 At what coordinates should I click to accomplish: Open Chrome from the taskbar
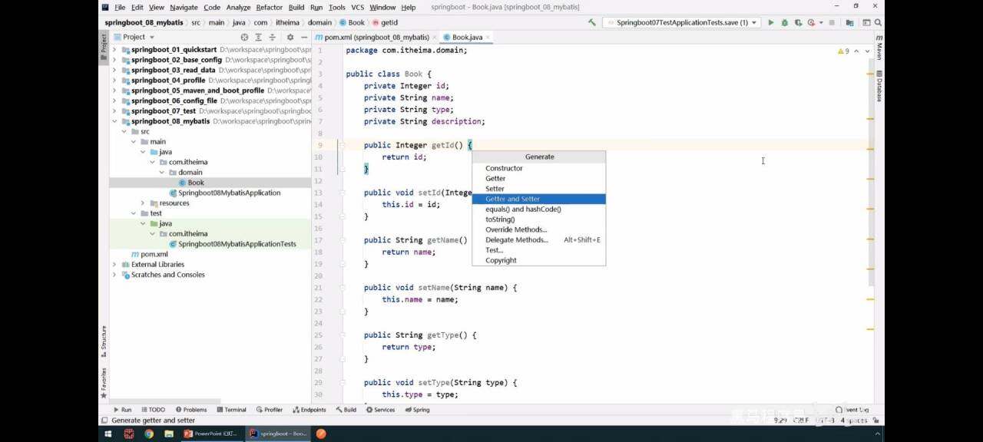pyautogui.click(x=149, y=434)
